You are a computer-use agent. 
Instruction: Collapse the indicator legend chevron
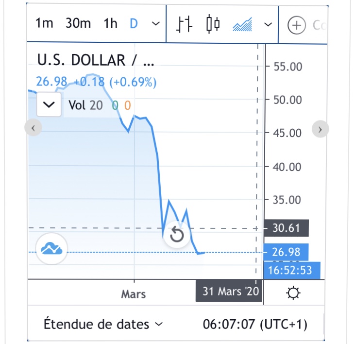click(49, 105)
